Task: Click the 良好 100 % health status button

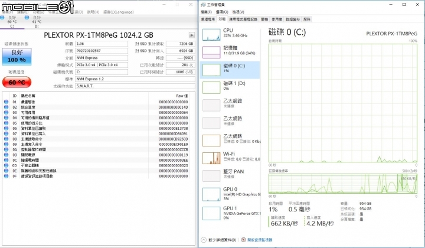Action: 17,56
